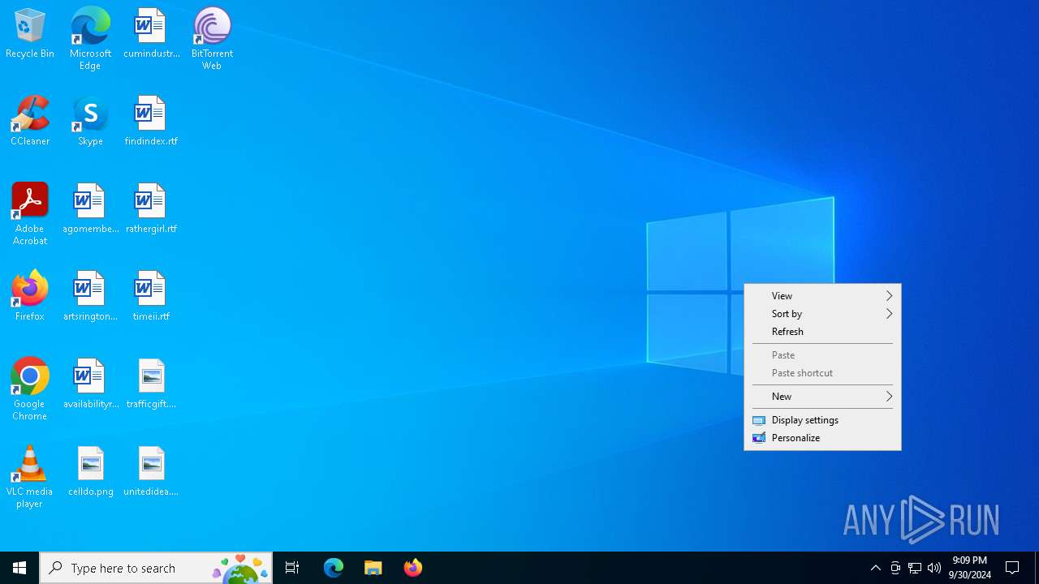
Task: Expand the New submenu in context menu
Action: 822,397
